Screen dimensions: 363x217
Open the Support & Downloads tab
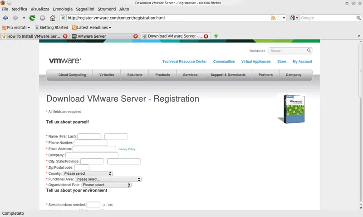[x=228, y=75]
